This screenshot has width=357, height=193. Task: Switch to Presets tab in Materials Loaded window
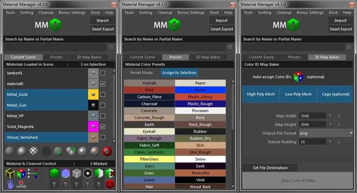[x=56, y=57]
